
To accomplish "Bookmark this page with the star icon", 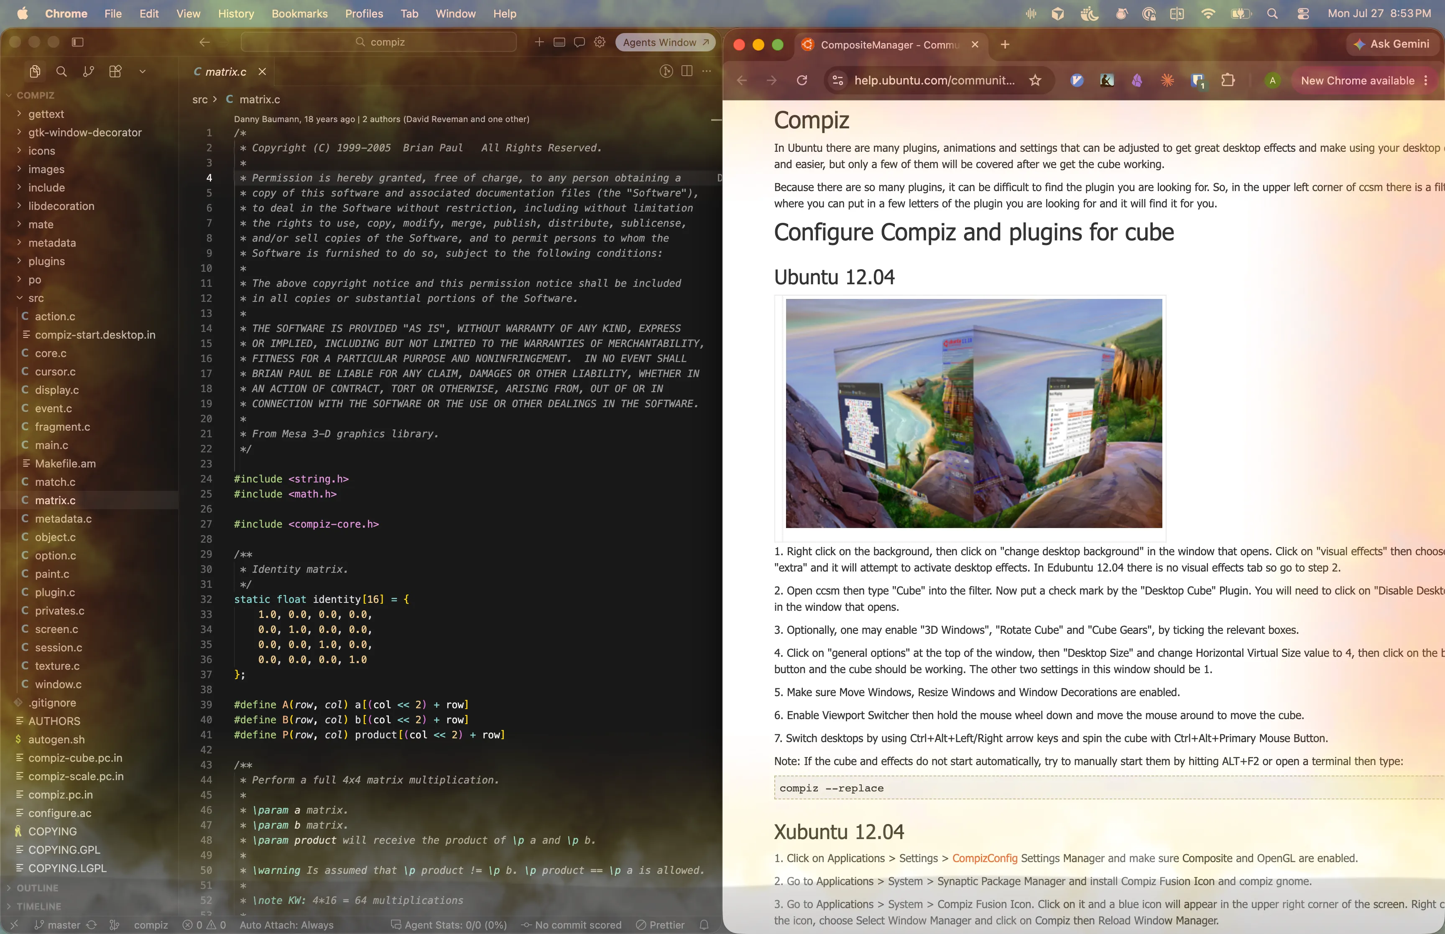I will pyautogui.click(x=1035, y=80).
